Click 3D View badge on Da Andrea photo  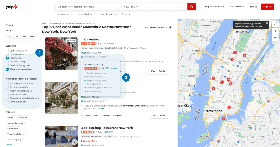(x=71, y=40)
